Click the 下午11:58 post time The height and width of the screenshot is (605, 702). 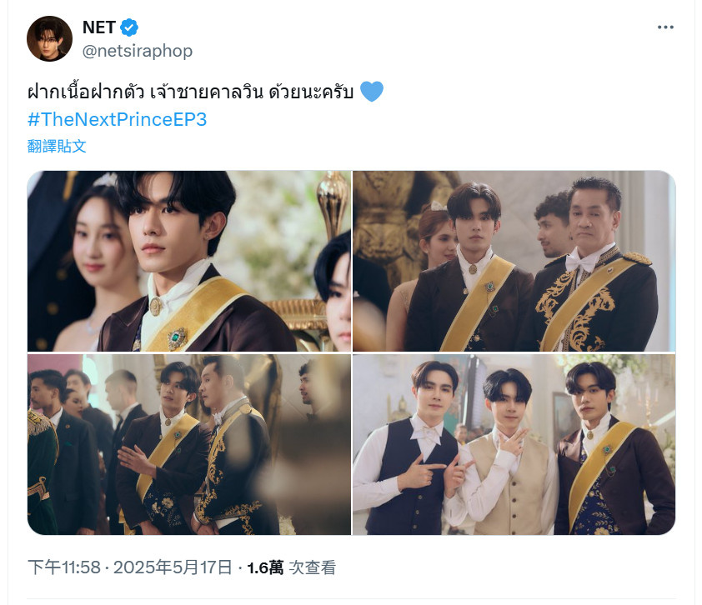tap(64, 567)
